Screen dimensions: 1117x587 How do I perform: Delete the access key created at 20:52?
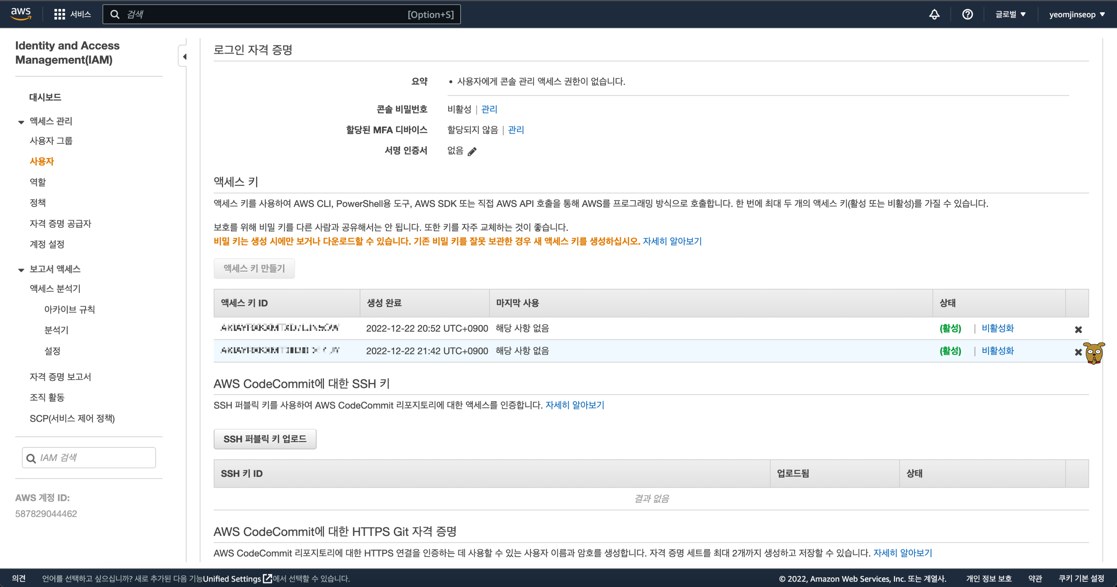pos(1078,329)
